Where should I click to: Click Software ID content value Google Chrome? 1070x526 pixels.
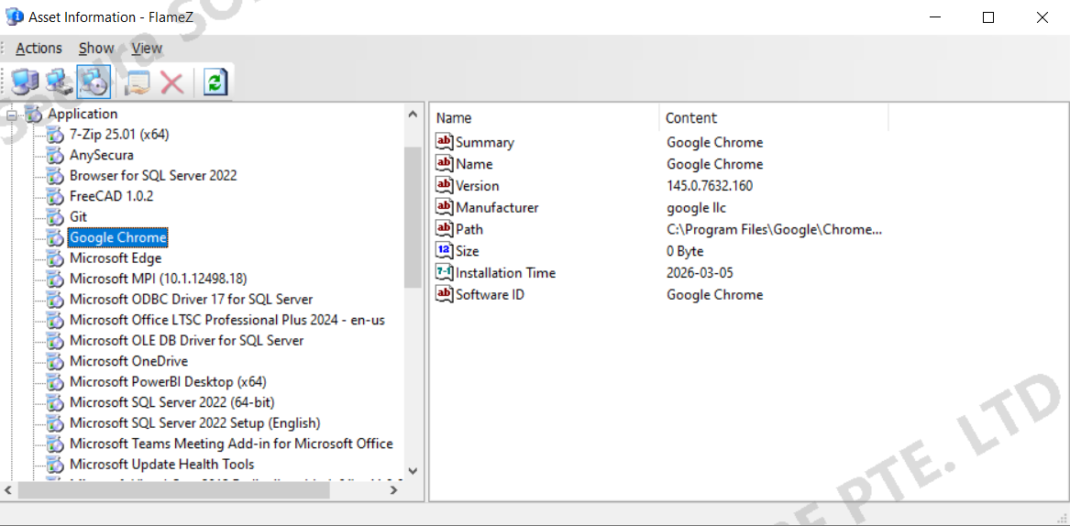pyautogui.click(x=714, y=295)
